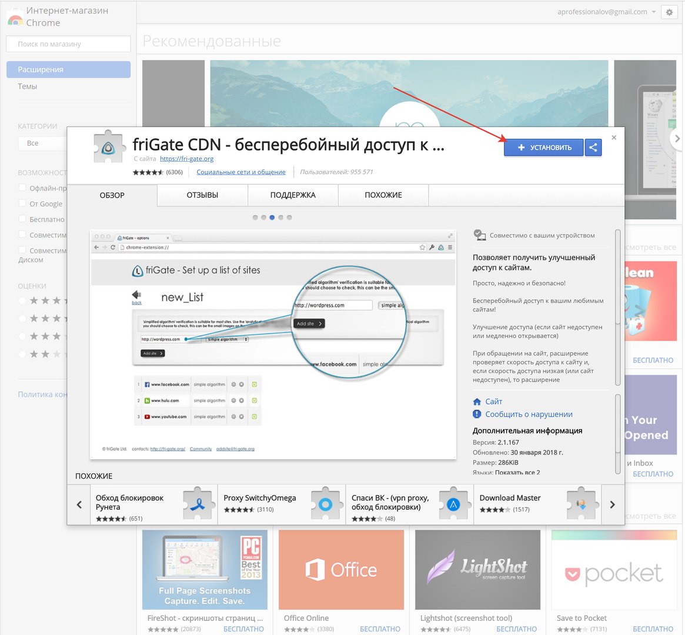
Task: Toggle the От Google checkbox
Action: 22,203
